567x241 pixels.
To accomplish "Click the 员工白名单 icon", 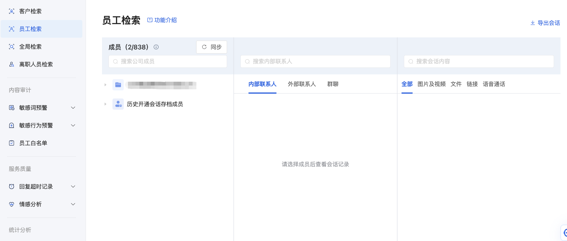I will tap(12, 143).
